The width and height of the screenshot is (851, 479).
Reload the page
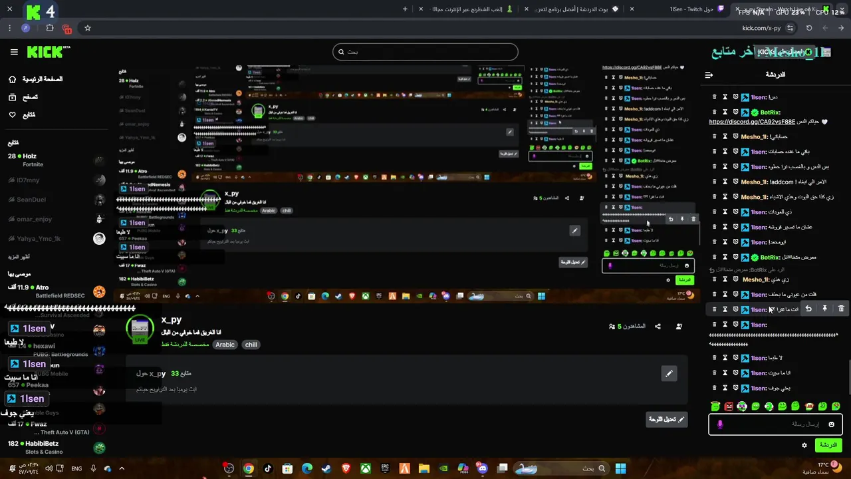point(809,28)
